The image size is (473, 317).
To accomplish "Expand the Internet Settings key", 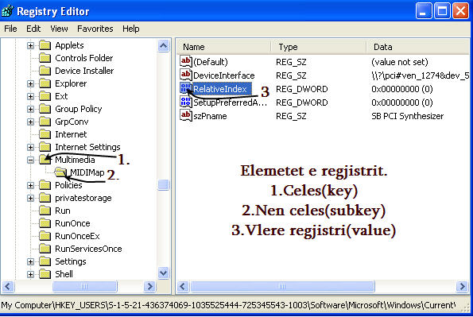I will pos(30,147).
